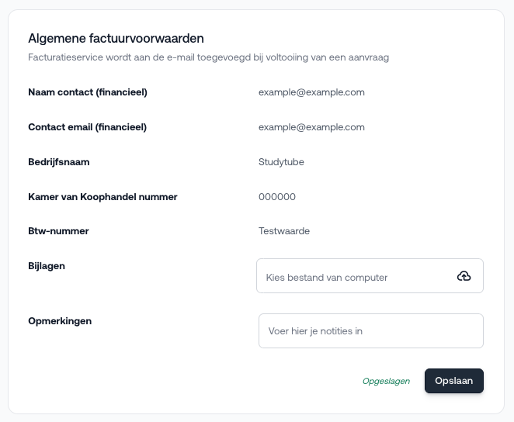
Task: Select the 'Studytube' company name value
Action: [281, 162]
